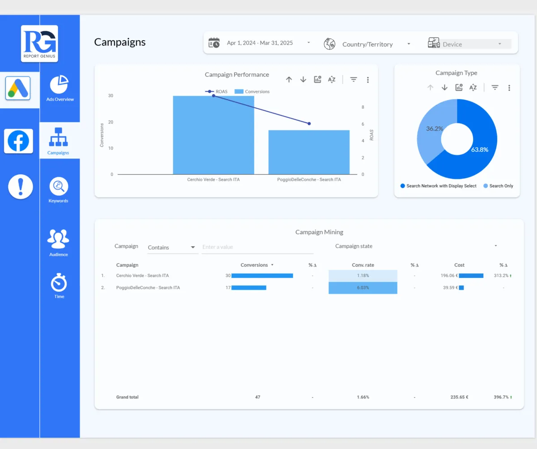Screen dimensions: 537x449
Task: Click the Campaign Mining title
Action: (319, 232)
